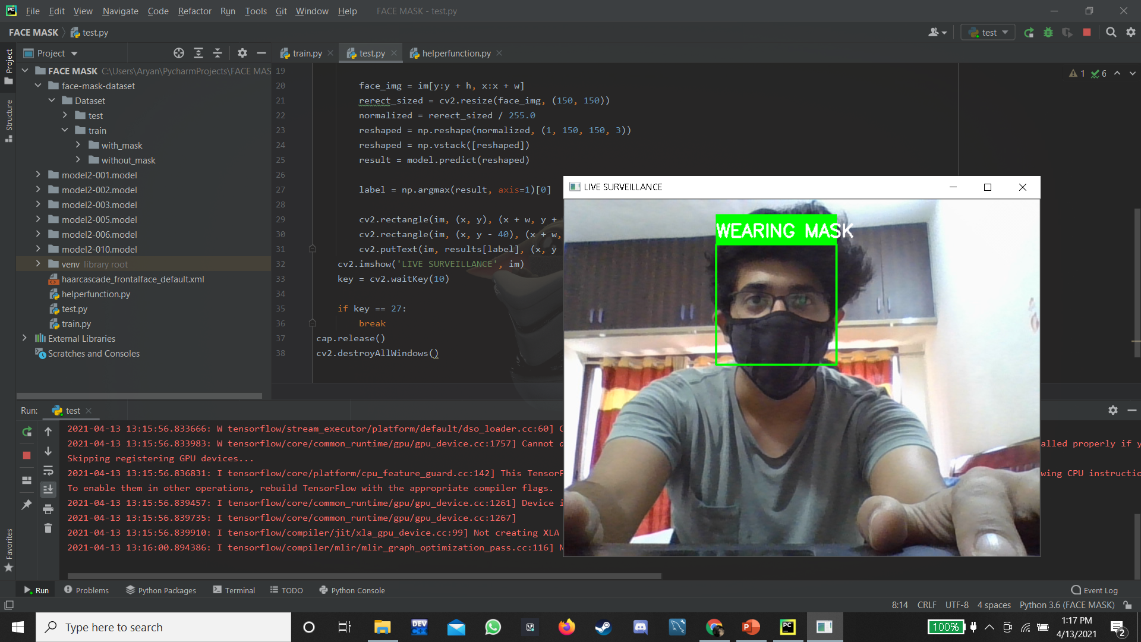Open Search Everywhere magnifier icon
1141x642 pixels.
coord(1111,33)
